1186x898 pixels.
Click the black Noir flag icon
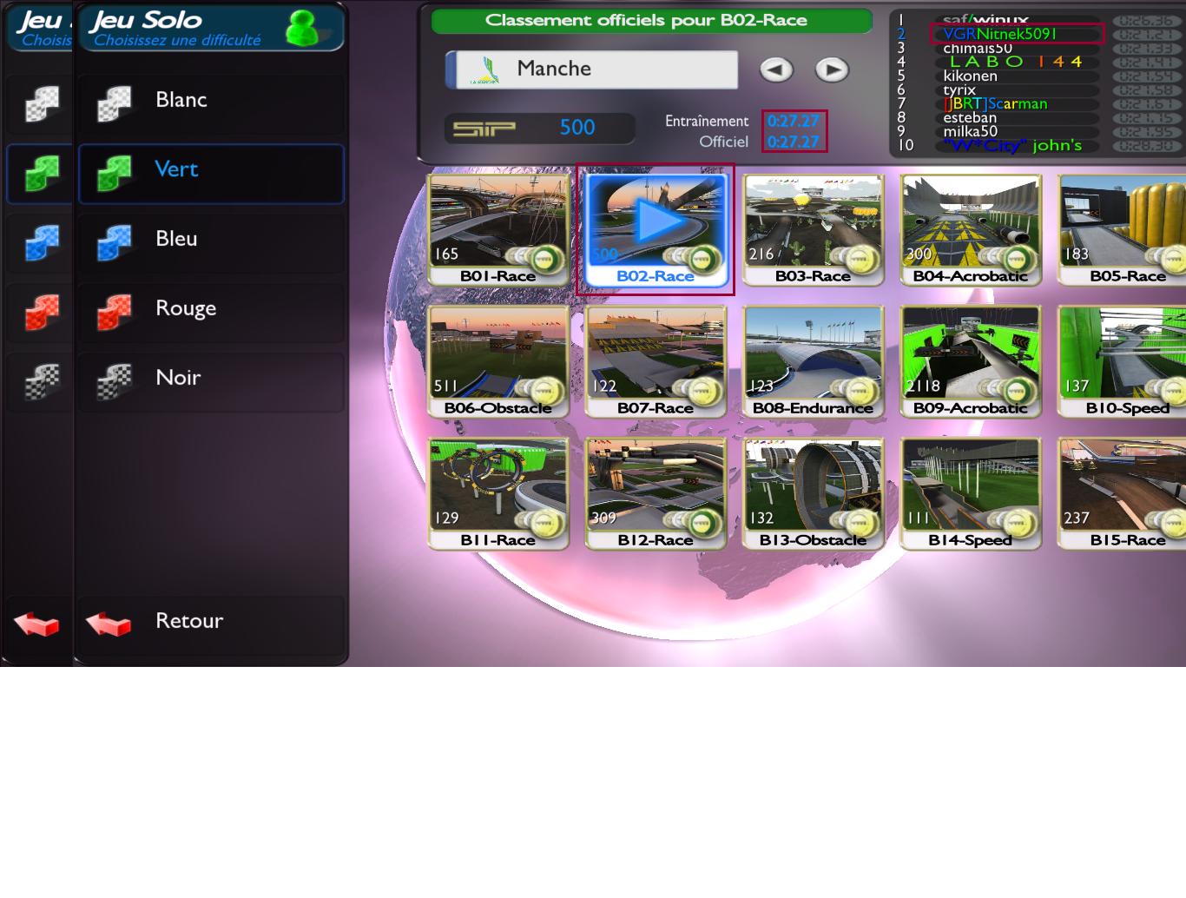[115, 380]
